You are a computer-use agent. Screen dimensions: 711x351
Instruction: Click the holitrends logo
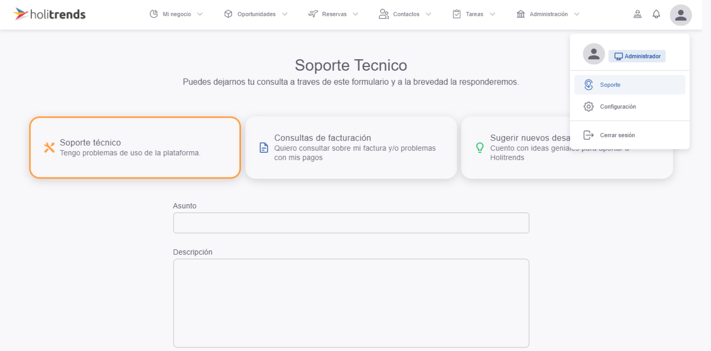pyautogui.click(x=49, y=14)
